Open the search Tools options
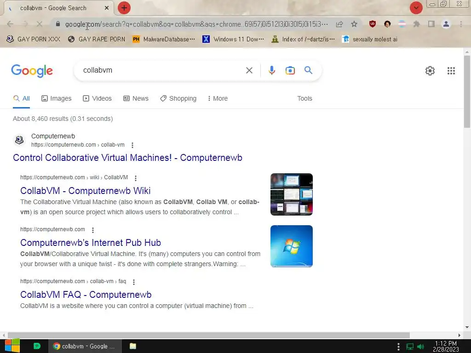 [304, 98]
